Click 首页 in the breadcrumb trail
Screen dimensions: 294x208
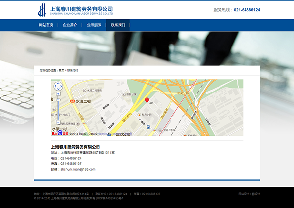(61, 70)
